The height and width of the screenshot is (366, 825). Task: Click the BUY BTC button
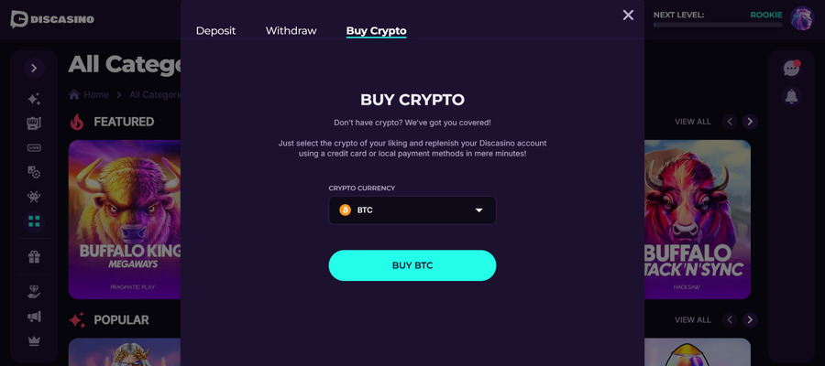[412, 265]
